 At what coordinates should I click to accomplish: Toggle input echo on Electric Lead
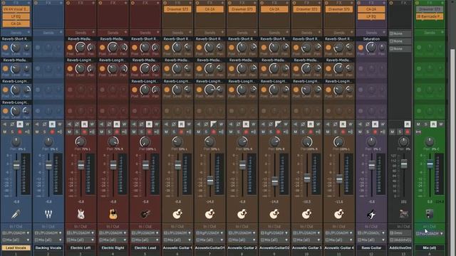tap(157, 132)
